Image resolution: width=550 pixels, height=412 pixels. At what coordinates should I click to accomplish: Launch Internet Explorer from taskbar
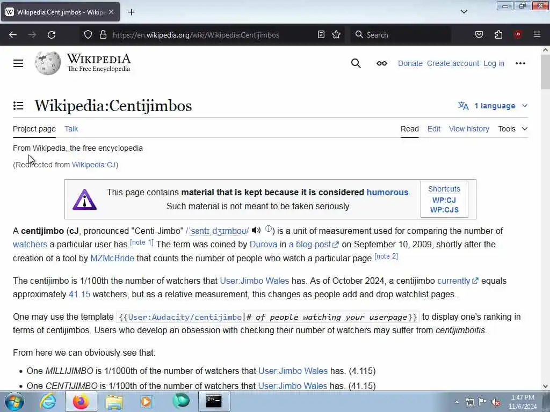[48, 401]
